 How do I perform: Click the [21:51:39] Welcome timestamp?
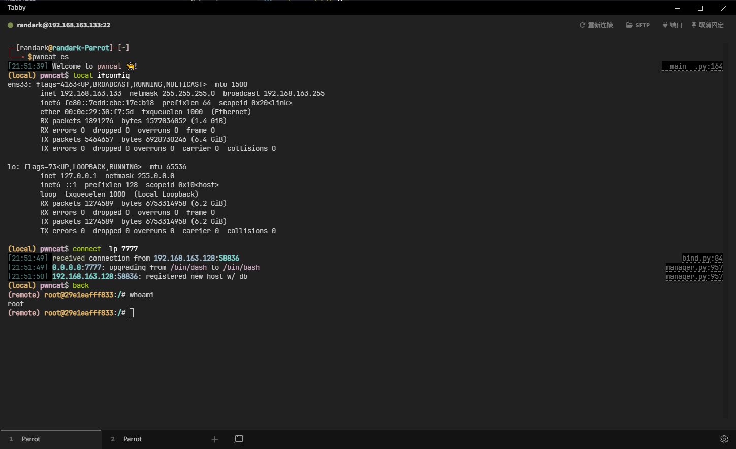tap(28, 66)
